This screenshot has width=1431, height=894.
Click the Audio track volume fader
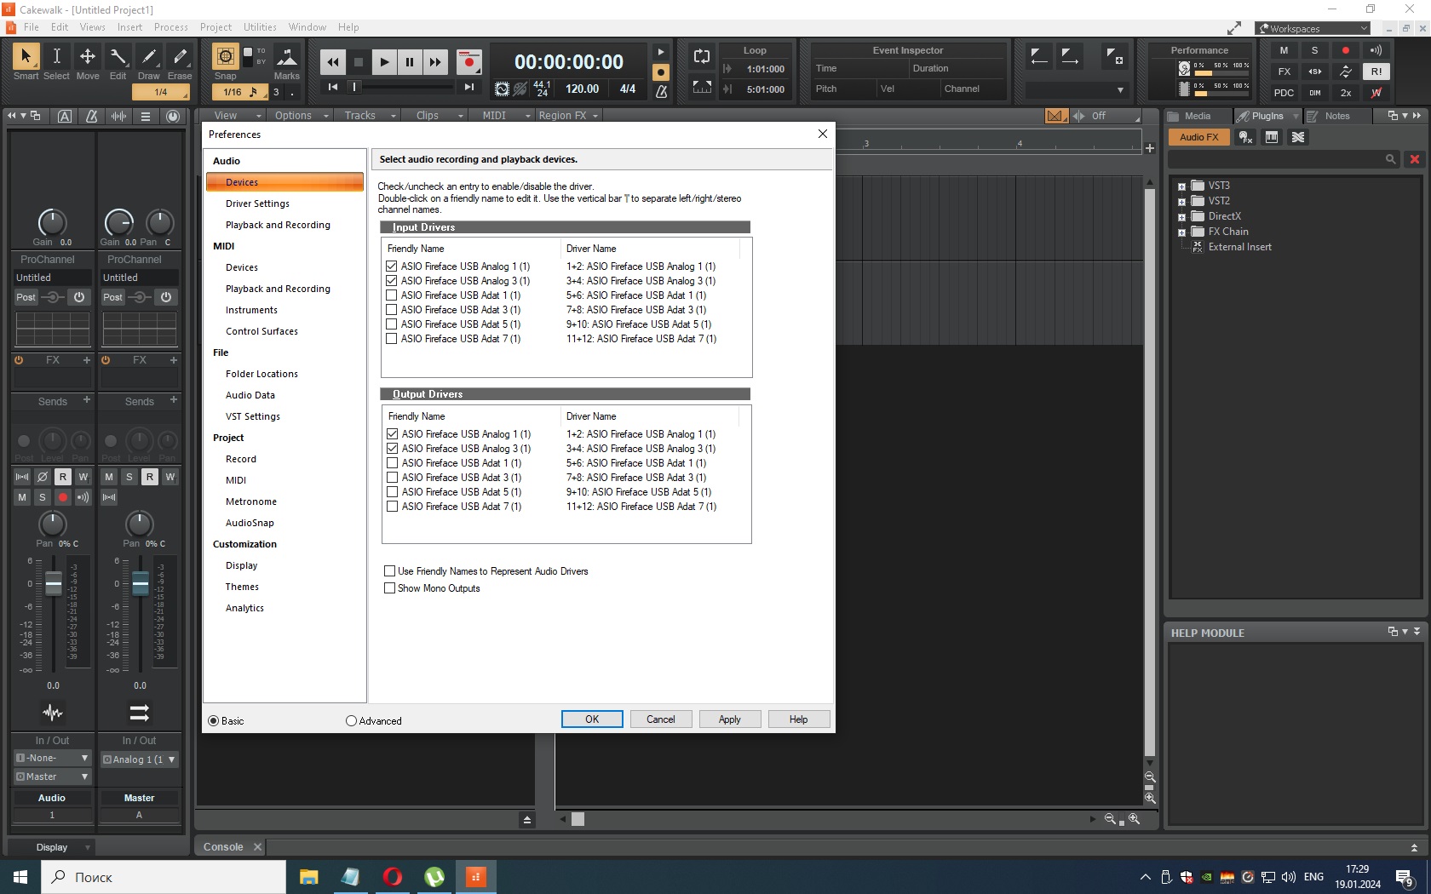(53, 583)
